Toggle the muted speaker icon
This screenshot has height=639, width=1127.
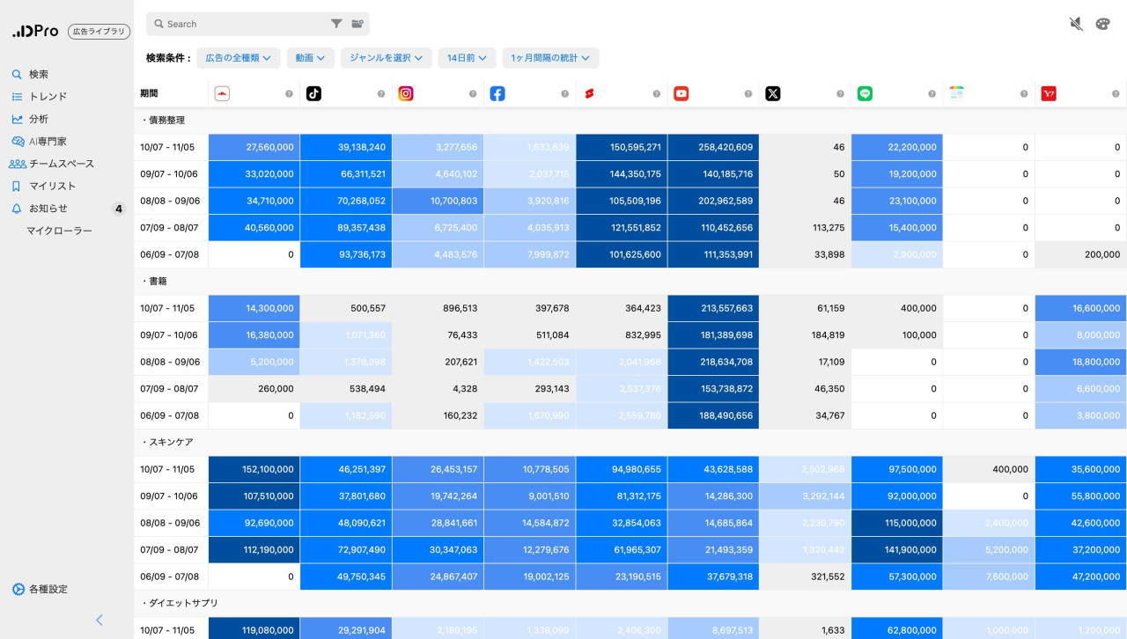click(1076, 24)
